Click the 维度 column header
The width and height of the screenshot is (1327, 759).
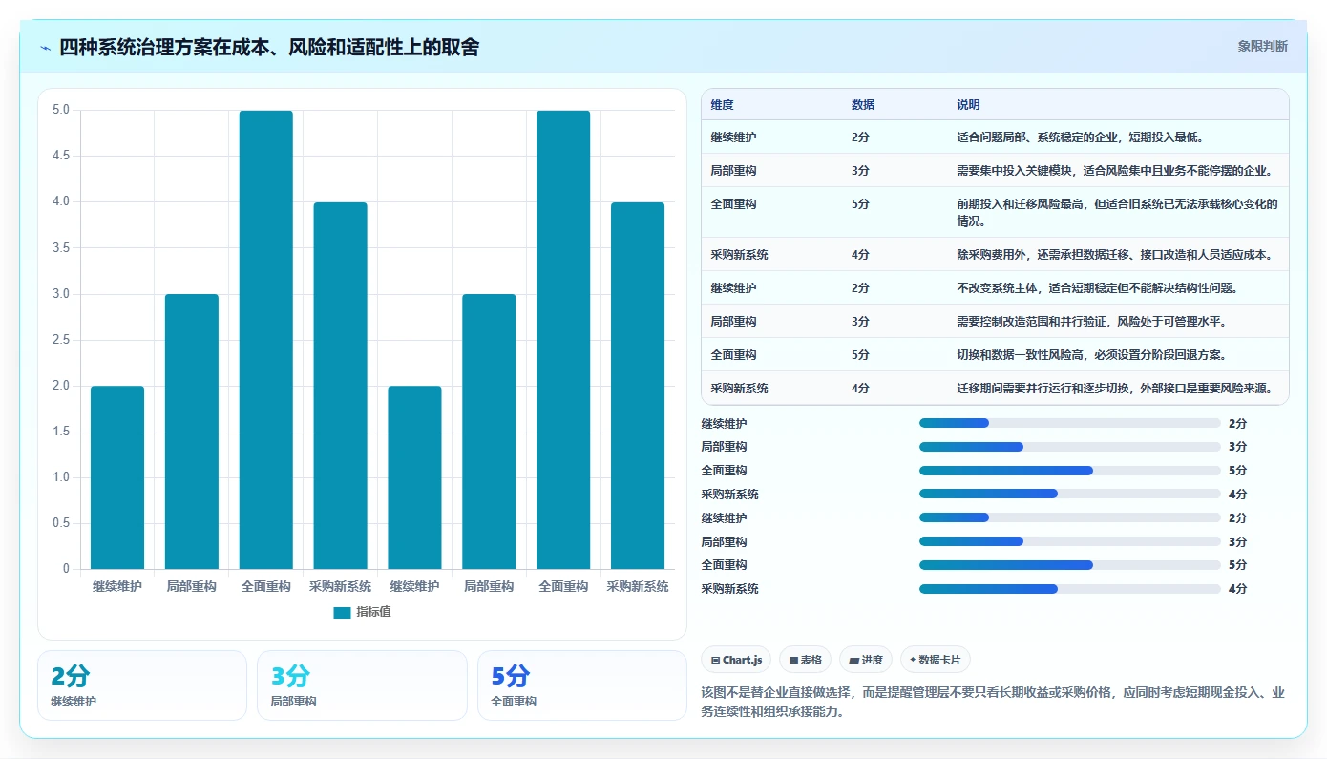coord(723,105)
